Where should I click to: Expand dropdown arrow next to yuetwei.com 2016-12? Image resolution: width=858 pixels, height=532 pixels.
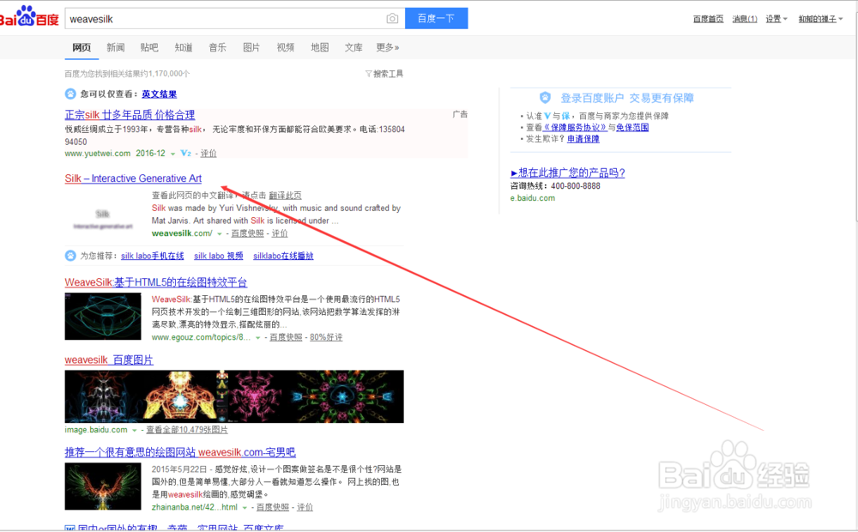point(173,154)
